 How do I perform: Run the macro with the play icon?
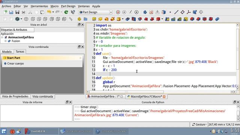tap(136, 12)
